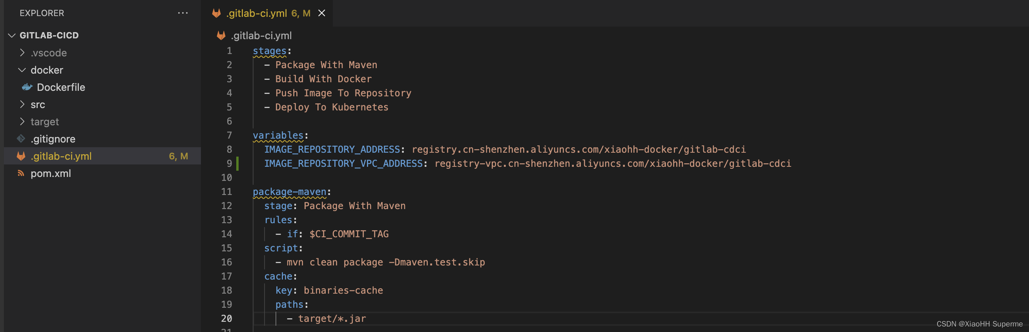Expand the target folder chevron

point(22,121)
